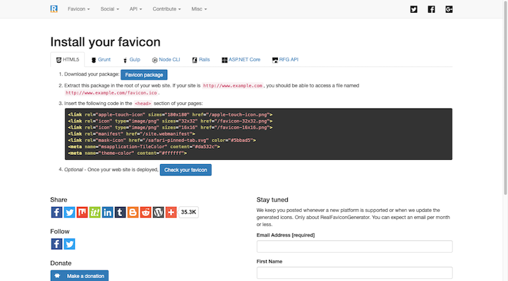Switch to the Grunt tab

click(101, 60)
